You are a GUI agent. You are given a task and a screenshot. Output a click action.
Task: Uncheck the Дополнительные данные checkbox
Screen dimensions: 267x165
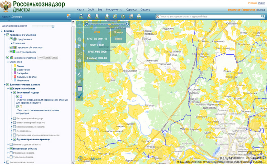point(8,84)
